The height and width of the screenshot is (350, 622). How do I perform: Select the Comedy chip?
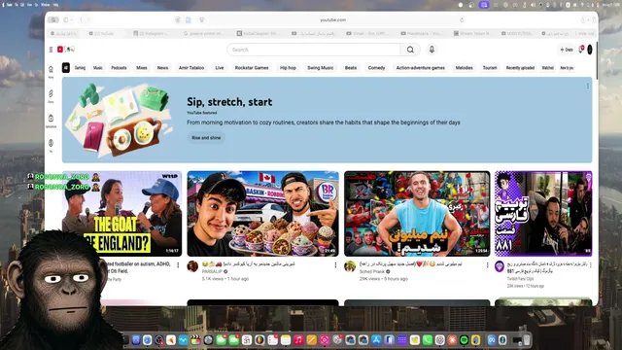(x=376, y=68)
